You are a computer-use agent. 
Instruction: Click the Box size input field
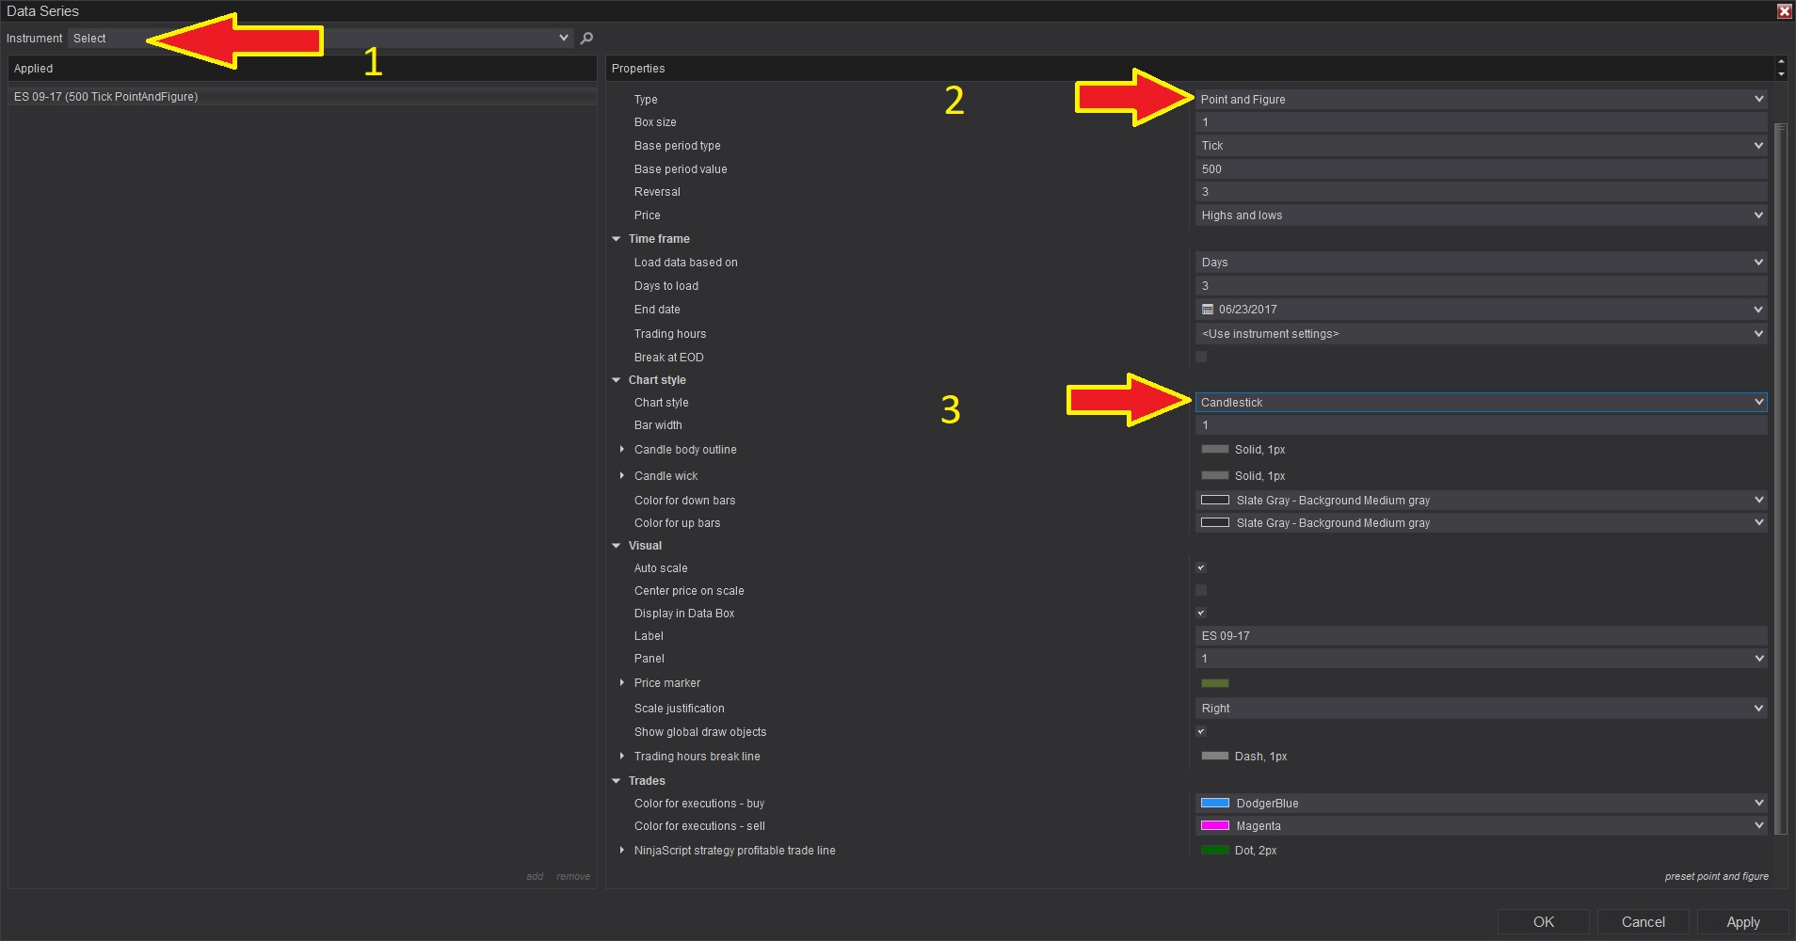[x=1481, y=122]
